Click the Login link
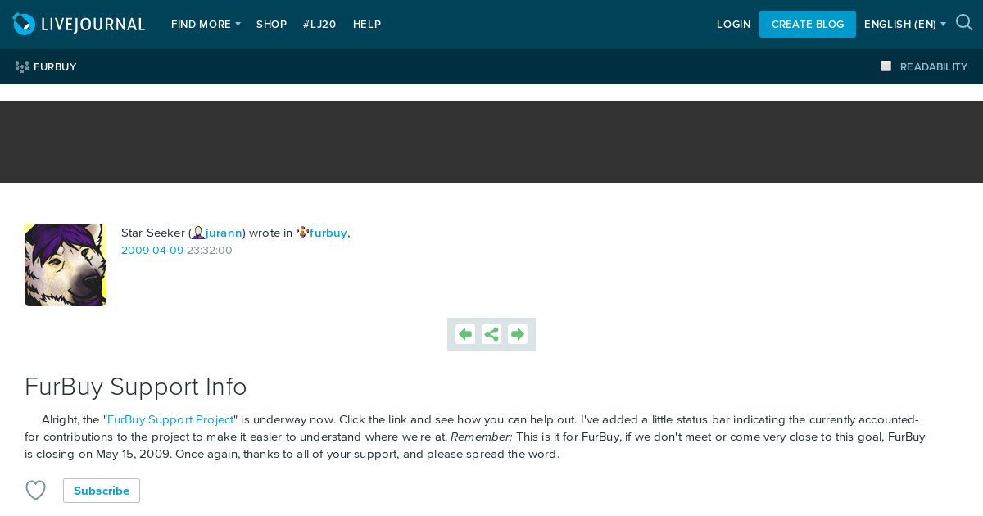The width and height of the screenshot is (983, 516). coord(733,25)
